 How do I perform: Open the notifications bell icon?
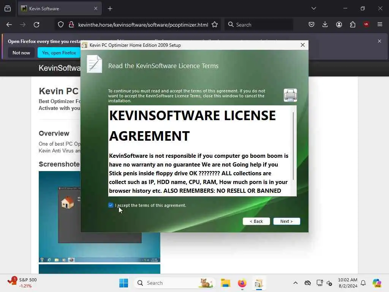pyautogui.click(x=363, y=283)
